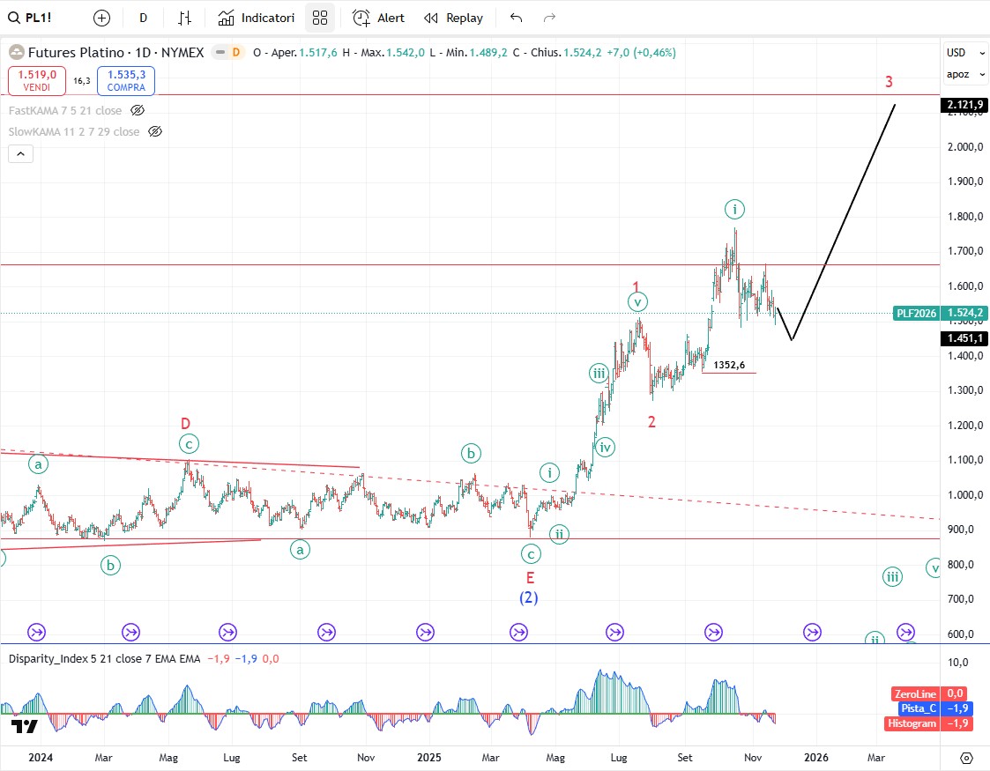Open the Indicatori menu

pos(257,18)
